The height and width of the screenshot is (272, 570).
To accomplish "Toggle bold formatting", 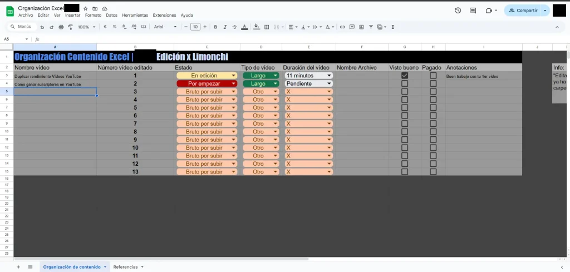I will tap(215, 27).
